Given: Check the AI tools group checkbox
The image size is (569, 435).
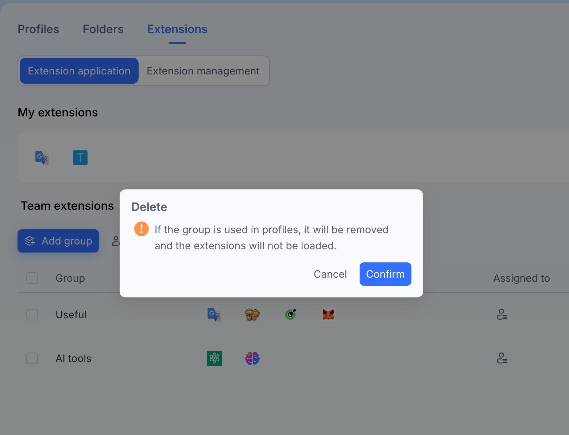Looking at the screenshot, I should pos(32,358).
